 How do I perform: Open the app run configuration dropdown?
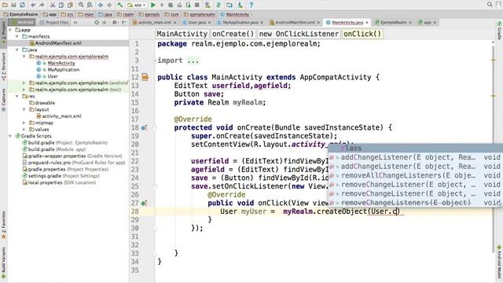tap(136, 5)
